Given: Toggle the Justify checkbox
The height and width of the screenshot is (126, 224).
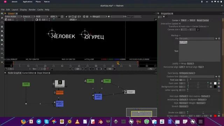Looking at the screenshot, I should tap(180, 64).
